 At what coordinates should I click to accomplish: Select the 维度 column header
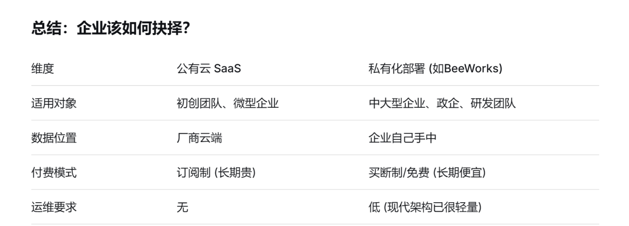[x=42, y=68]
